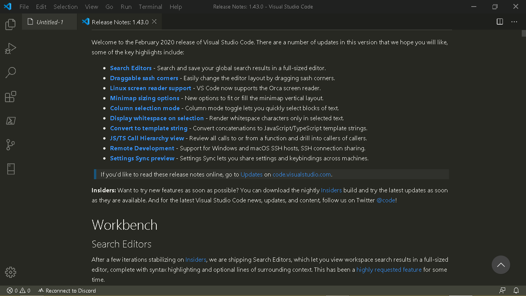The height and width of the screenshot is (296, 526).
Task: Dismiss the Release Notes tab via its close icon
Action: point(154,22)
